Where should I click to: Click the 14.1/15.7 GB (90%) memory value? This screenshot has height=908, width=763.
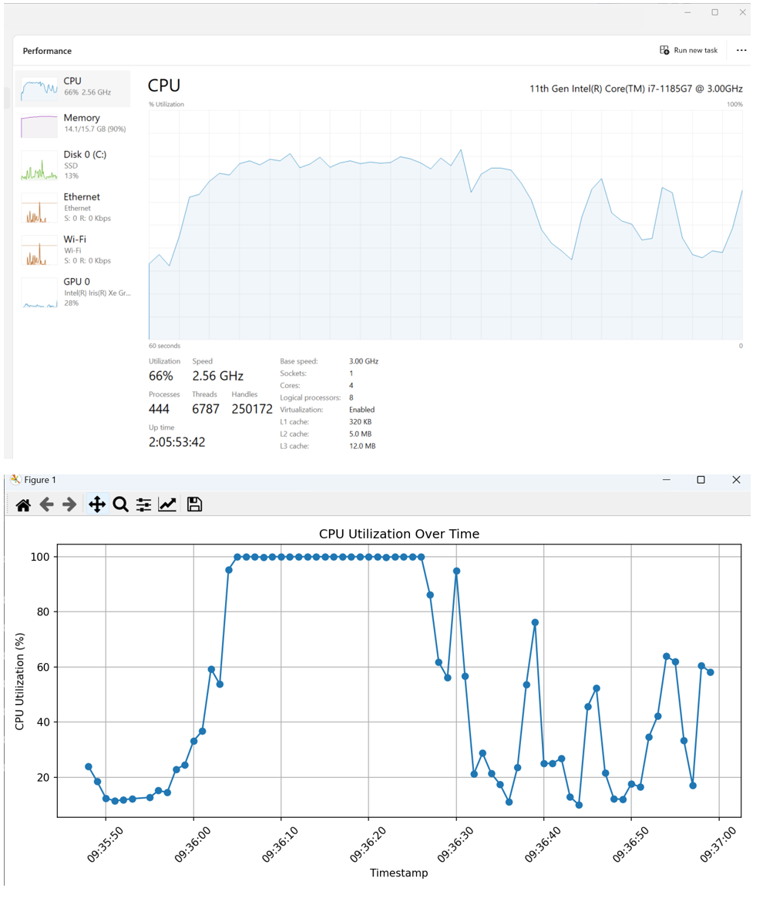coord(95,129)
